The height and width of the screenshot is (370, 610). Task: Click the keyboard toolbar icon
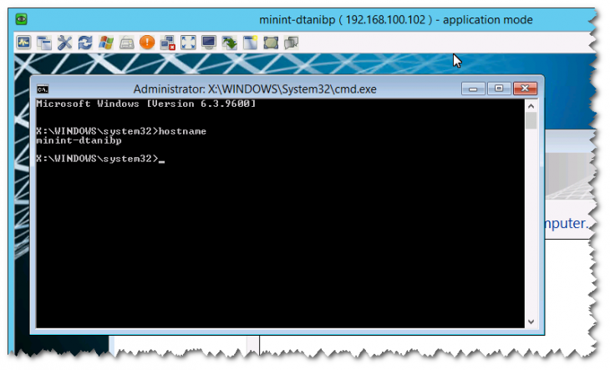point(126,43)
